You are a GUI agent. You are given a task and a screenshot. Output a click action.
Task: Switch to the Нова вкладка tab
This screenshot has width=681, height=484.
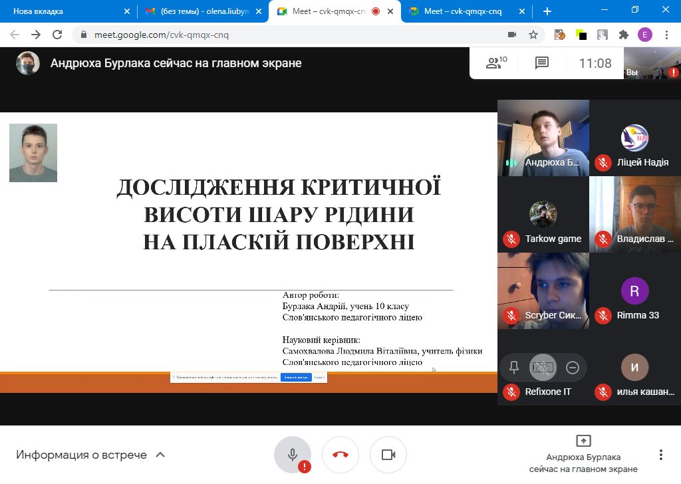[69, 11]
